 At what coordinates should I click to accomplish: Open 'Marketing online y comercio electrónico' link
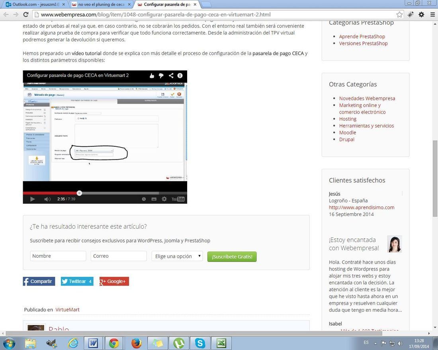[x=362, y=109]
